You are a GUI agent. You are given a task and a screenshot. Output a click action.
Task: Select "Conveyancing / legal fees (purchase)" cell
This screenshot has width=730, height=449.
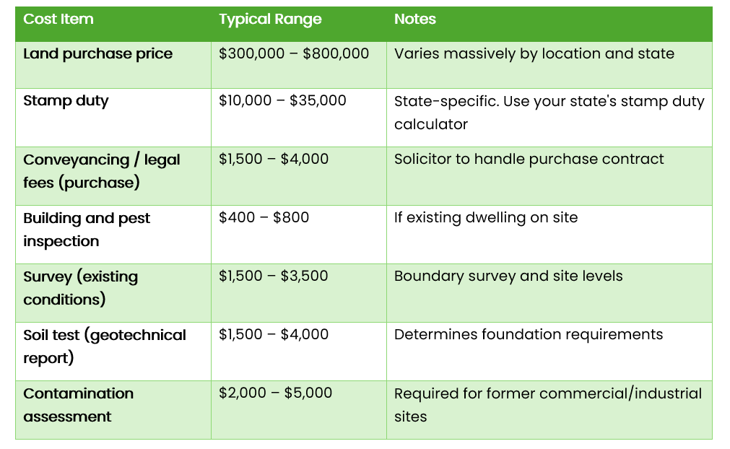pyautogui.click(x=102, y=171)
